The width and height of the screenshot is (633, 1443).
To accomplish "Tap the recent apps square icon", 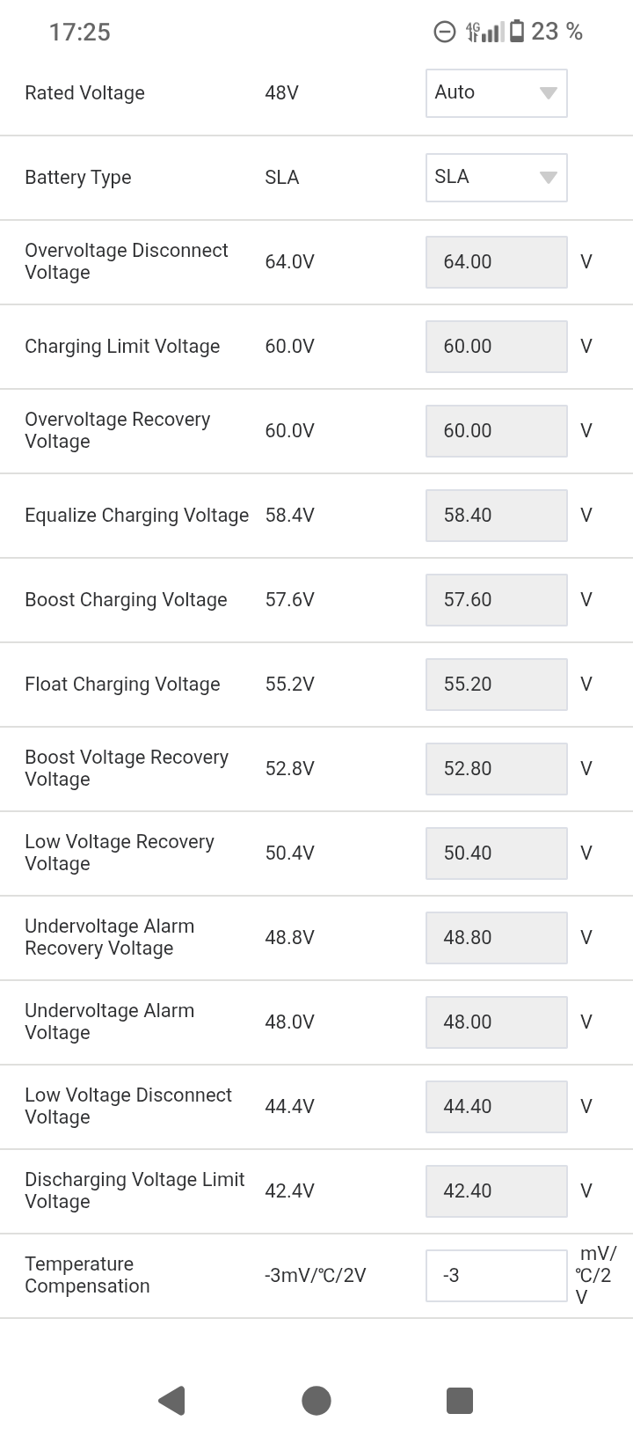I will (460, 1400).
